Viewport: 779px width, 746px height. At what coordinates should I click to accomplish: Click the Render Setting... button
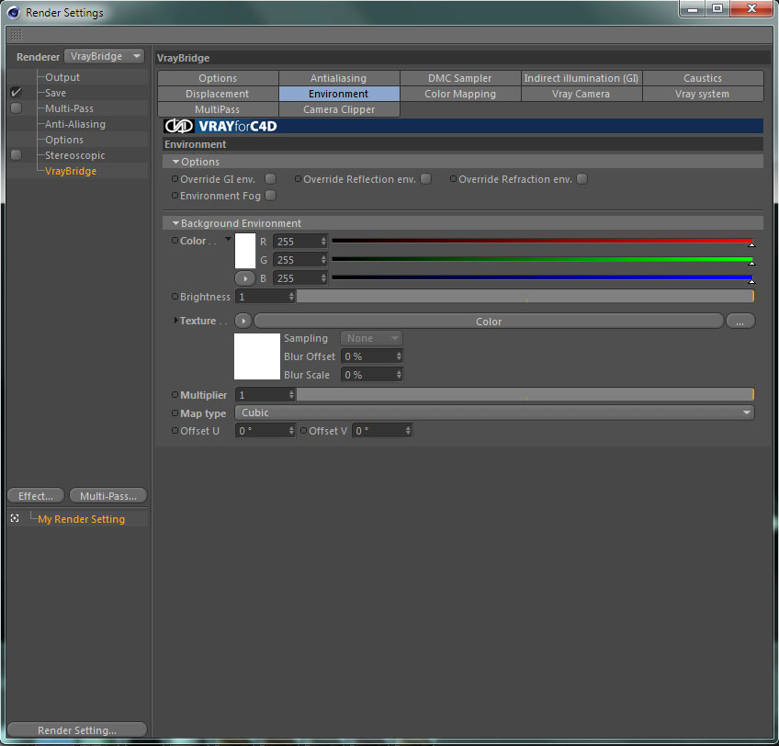click(x=77, y=729)
